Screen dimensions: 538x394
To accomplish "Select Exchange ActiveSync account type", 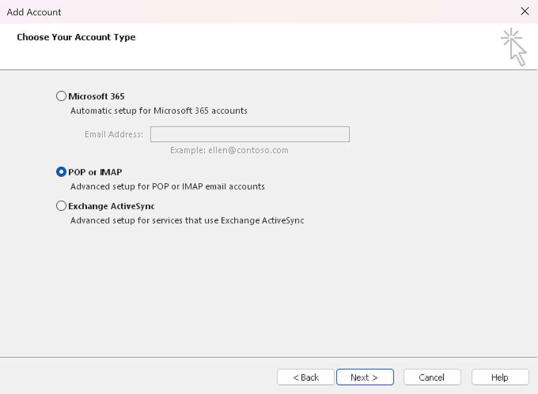I will (x=61, y=206).
